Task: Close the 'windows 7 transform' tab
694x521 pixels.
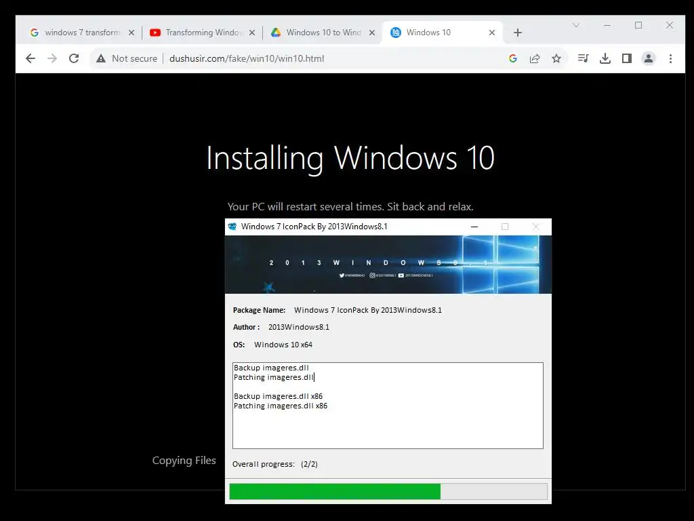Action: pos(131,33)
